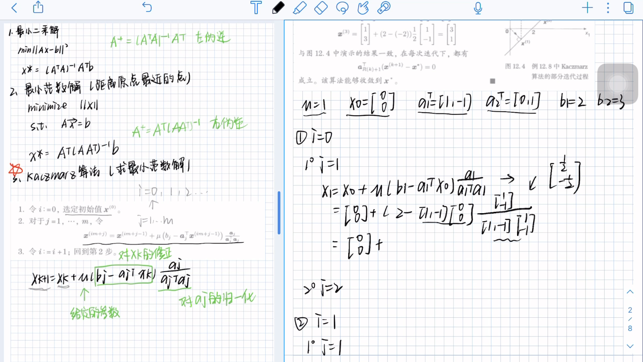Screen dimensions: 643x362
Task: Select the Eraser tool
Action: (x=321, y=8)
